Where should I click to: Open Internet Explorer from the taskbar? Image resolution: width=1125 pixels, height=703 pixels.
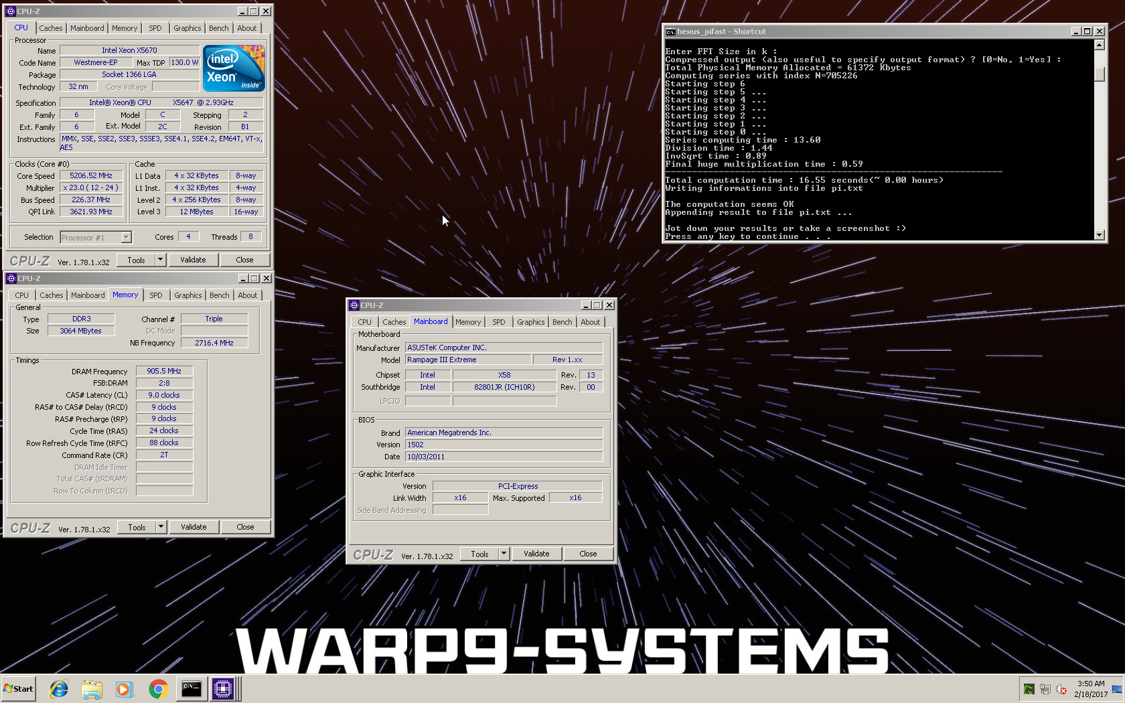[59, 689]
